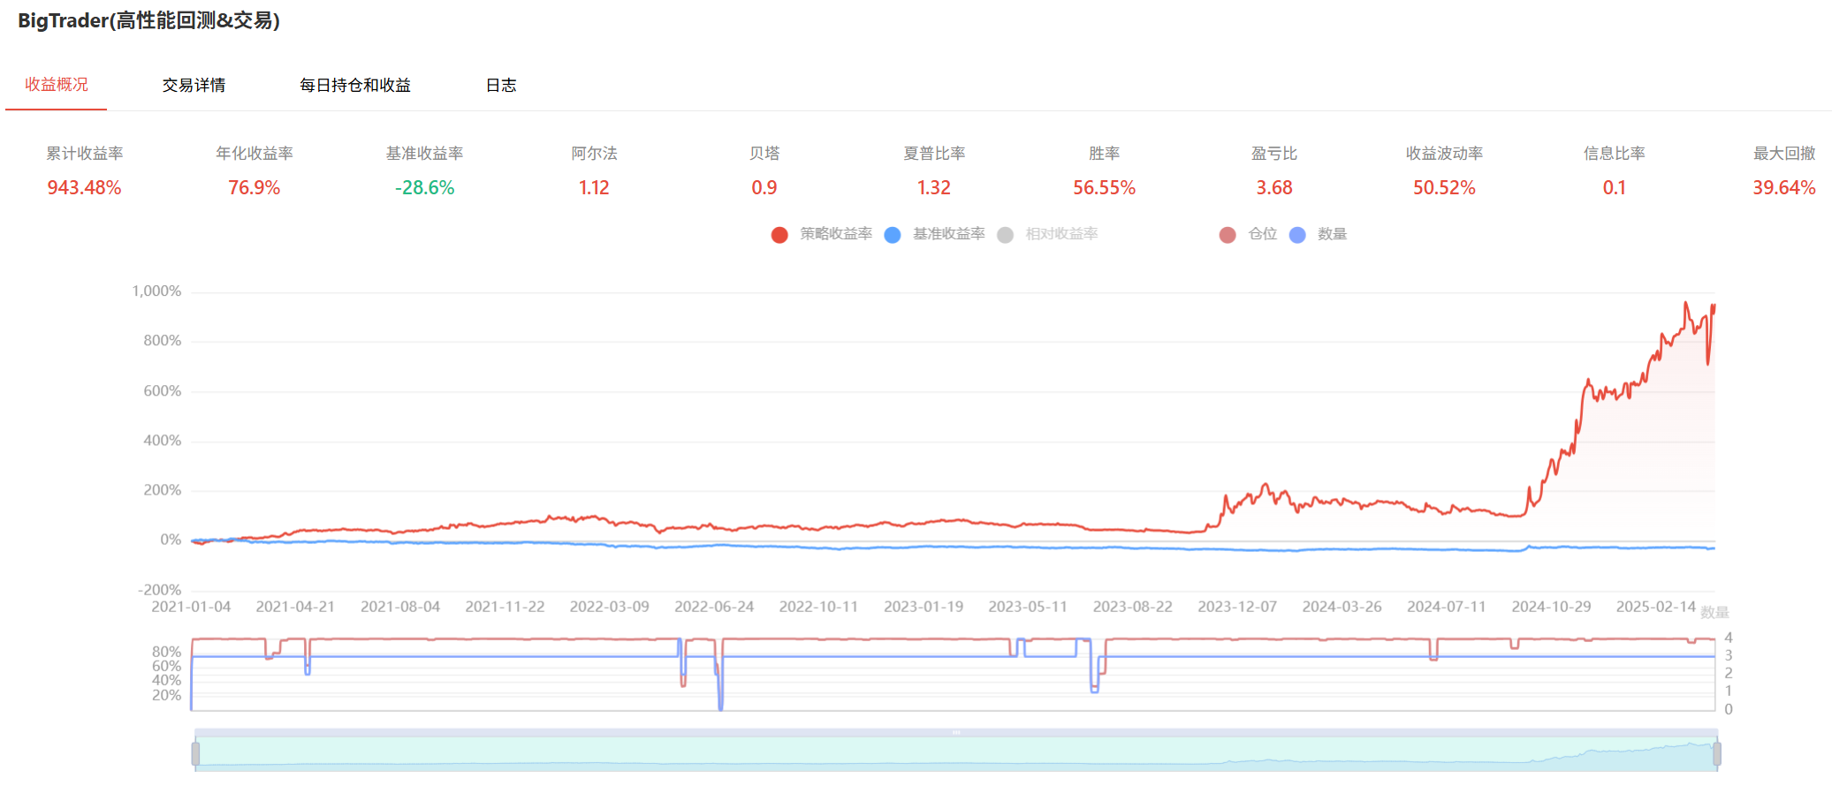Open the 每日持仓和收益 tab
Screen dimensions: 1832x786
click(x=354, y=86)
